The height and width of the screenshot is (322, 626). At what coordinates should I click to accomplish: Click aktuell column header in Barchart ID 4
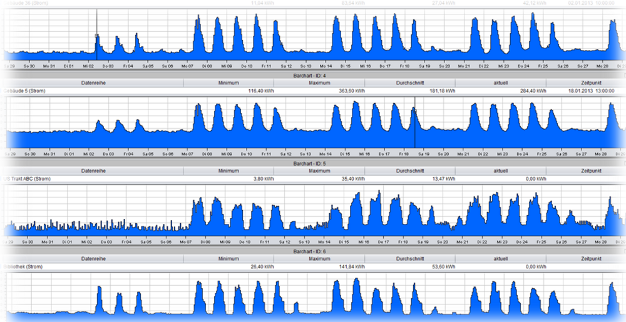point(500,83)
